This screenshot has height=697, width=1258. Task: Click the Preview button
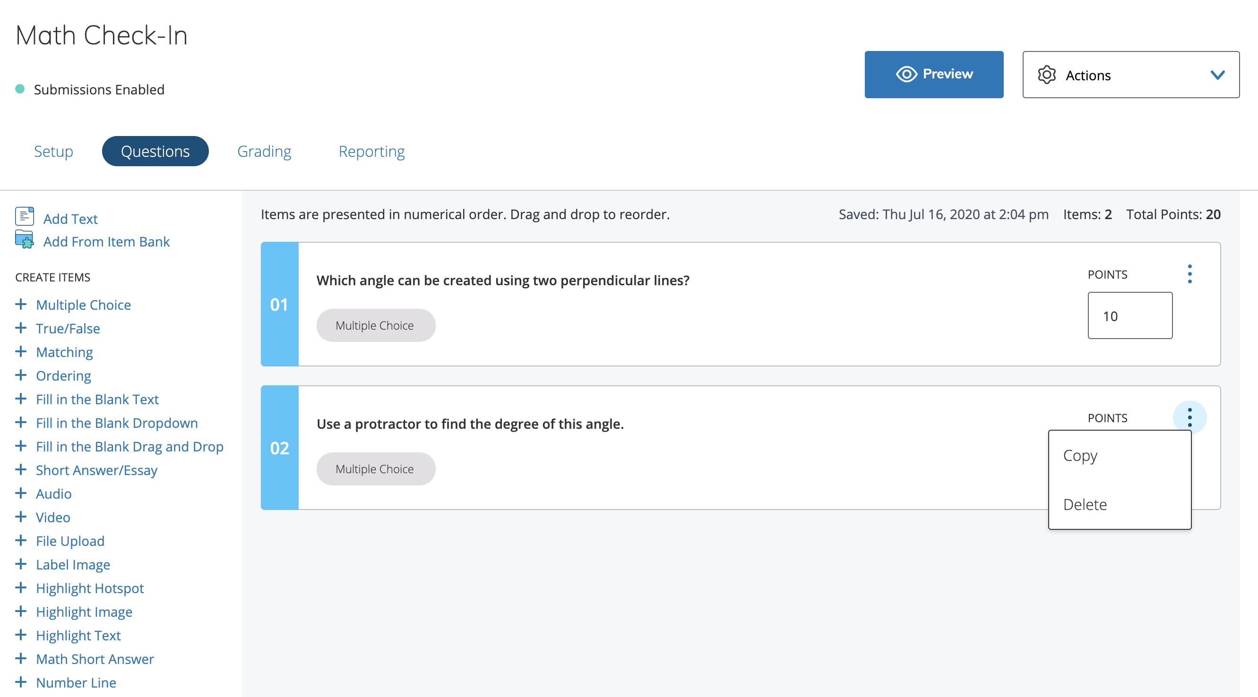(934, 74)
